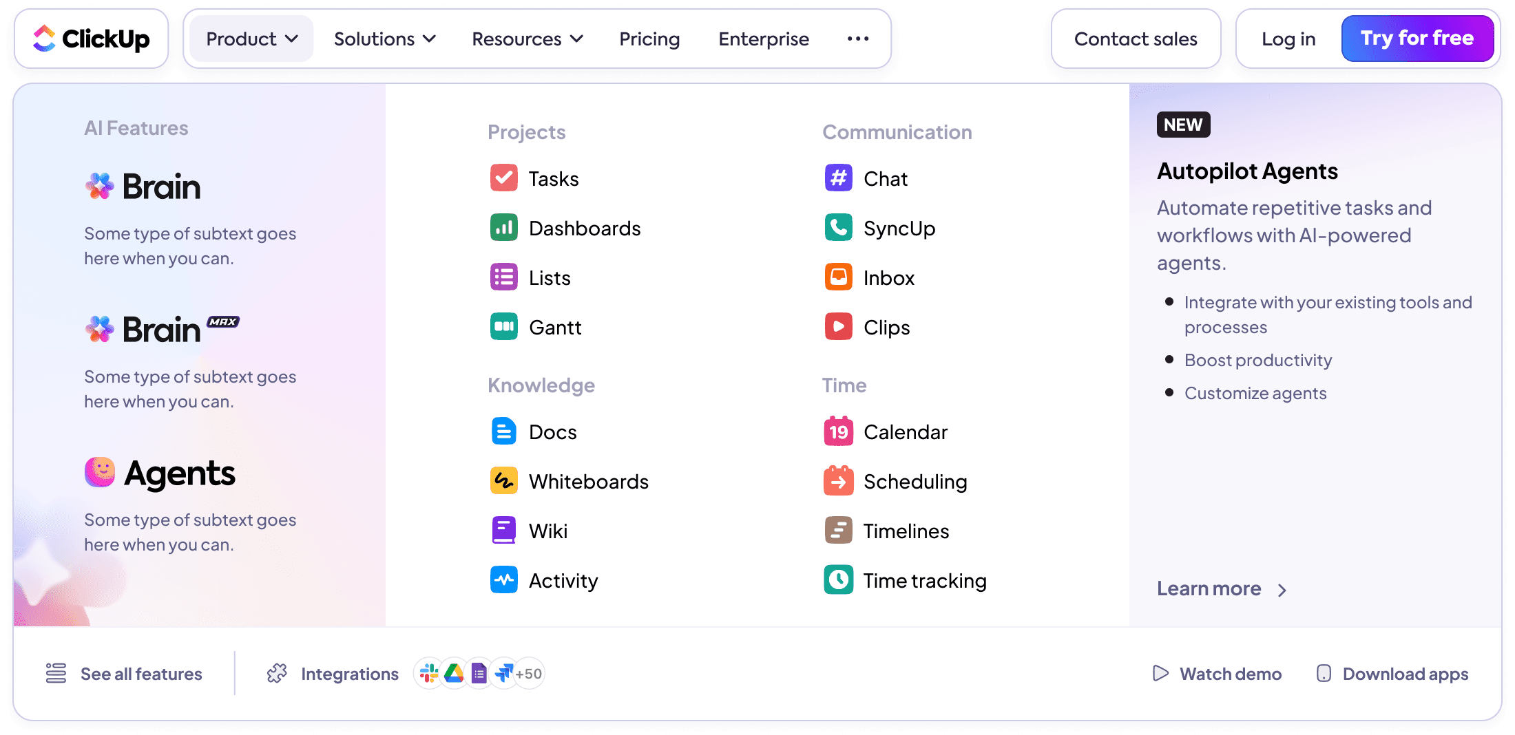Open the three-dots more menu
Image resolution: width=1515 pixels, height=735 pixels.
point(857,39)
